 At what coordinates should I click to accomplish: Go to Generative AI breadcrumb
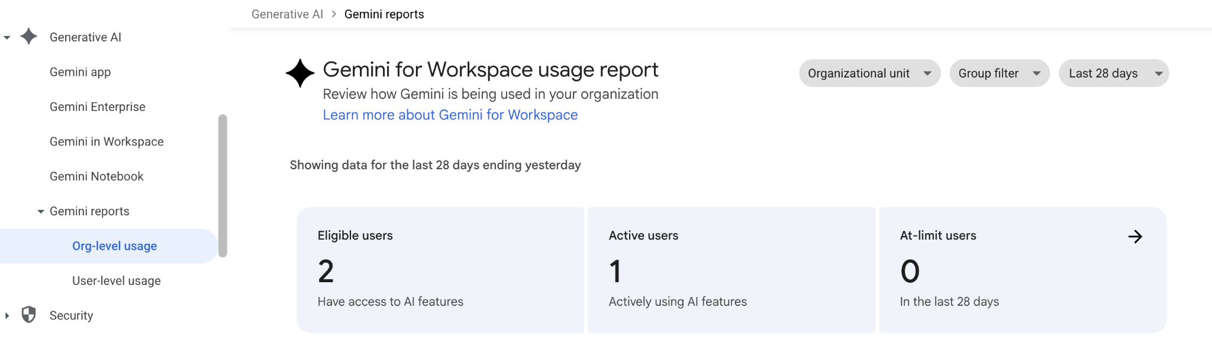click(x=287, y=14)
